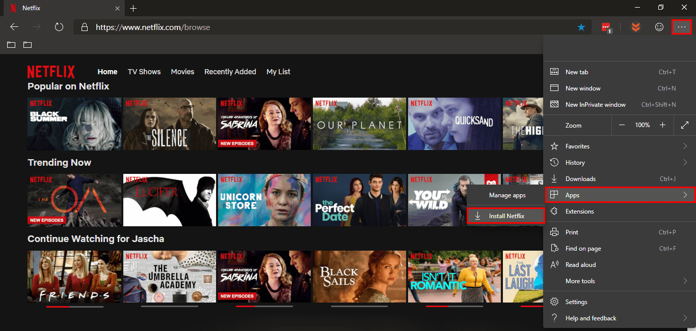Screen dimensions: 696x331
Task: Click Install Netflix in submenu
Action: [x=506, y=216]
